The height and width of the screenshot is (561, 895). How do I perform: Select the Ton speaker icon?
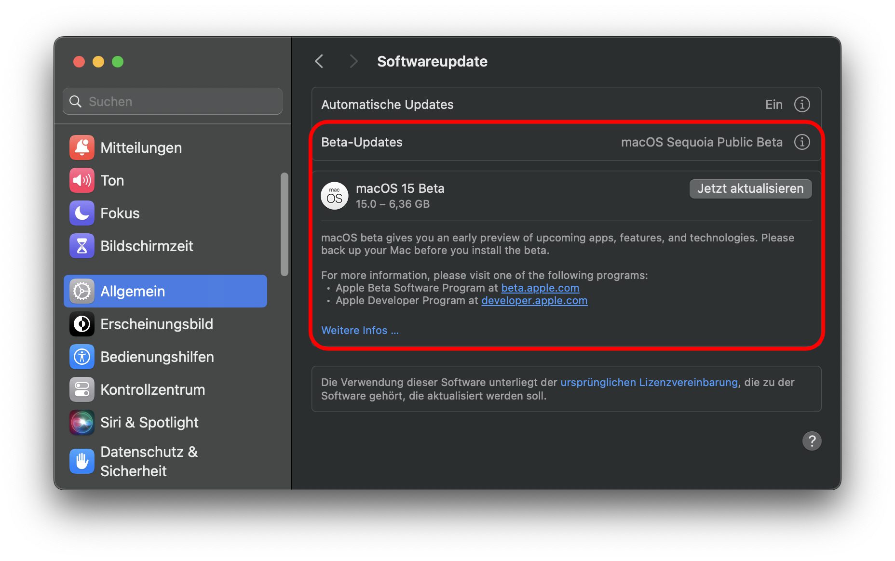[81, 180]
